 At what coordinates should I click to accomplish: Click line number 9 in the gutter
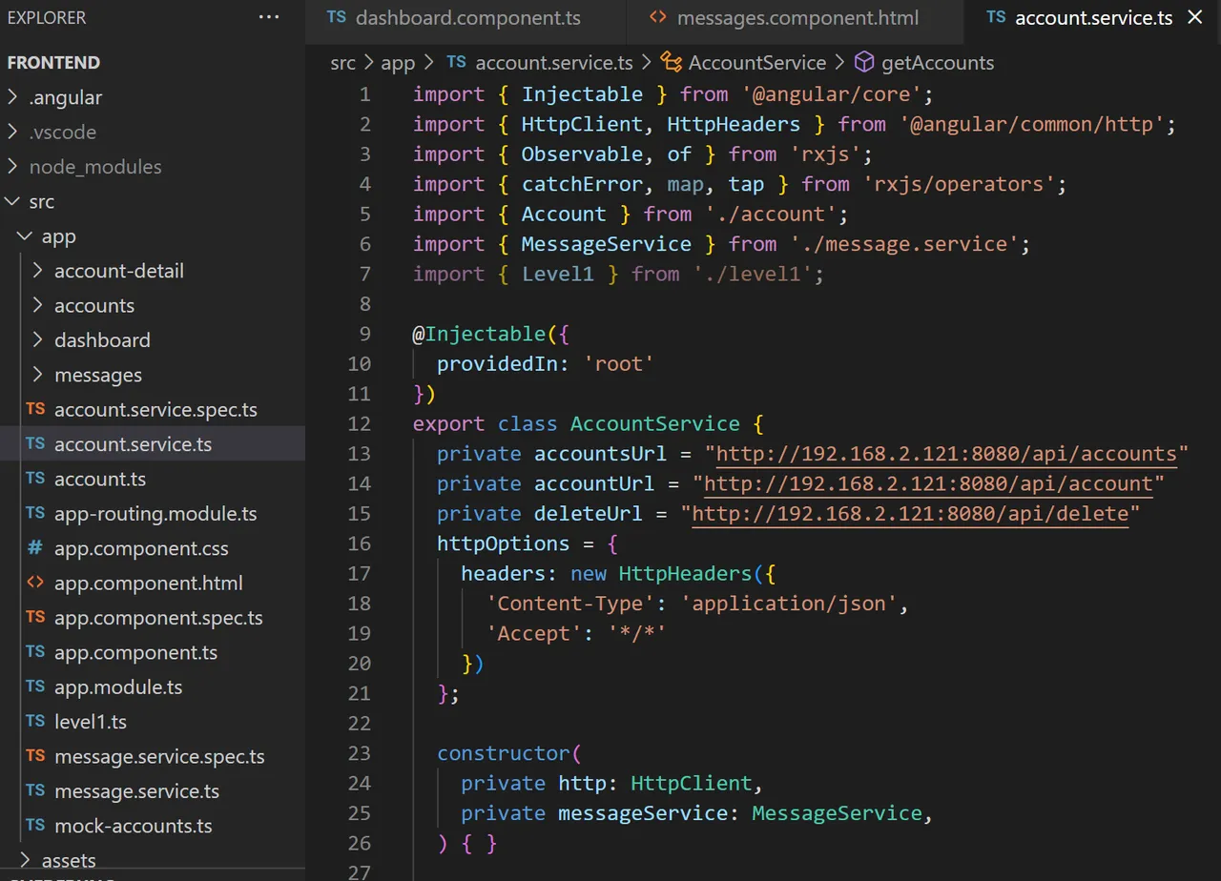pyautogui.click(x=365, y=334)
